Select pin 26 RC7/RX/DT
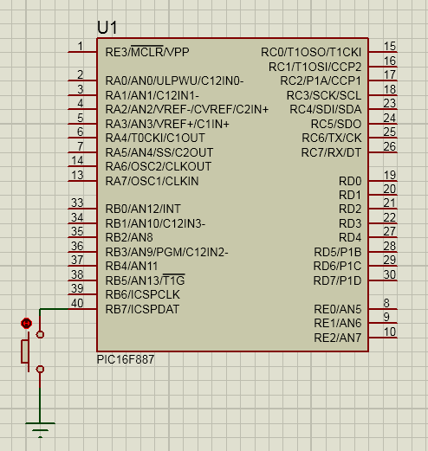The image size is (428, 451). 383,152
